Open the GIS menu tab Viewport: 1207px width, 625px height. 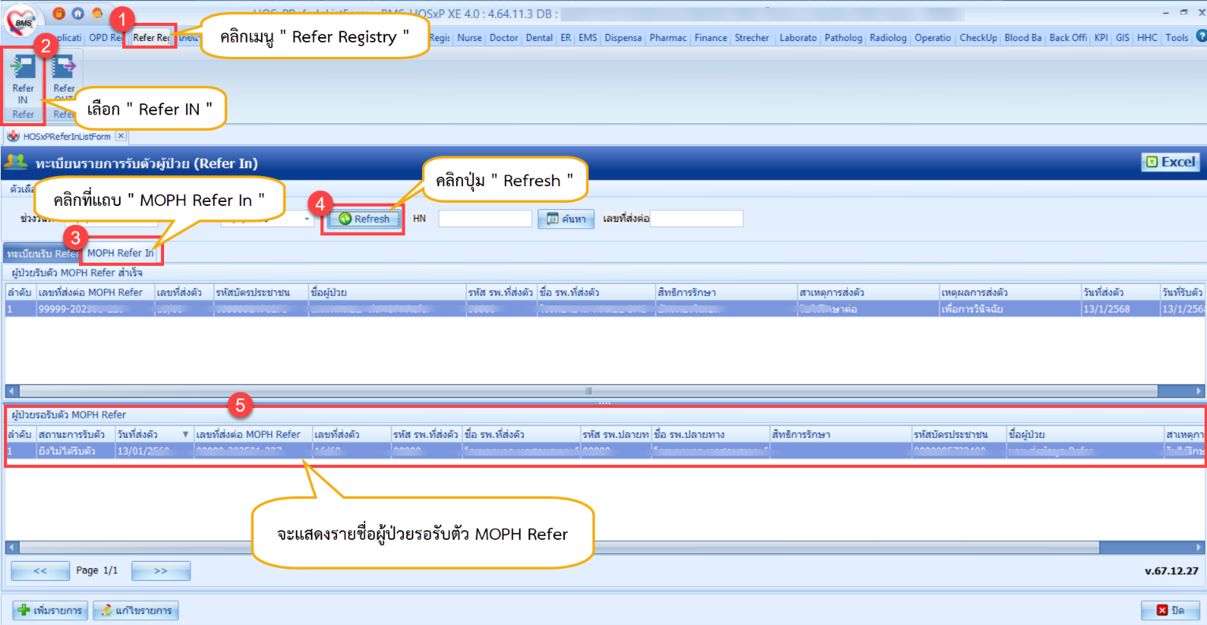[x=1123, y=37]
